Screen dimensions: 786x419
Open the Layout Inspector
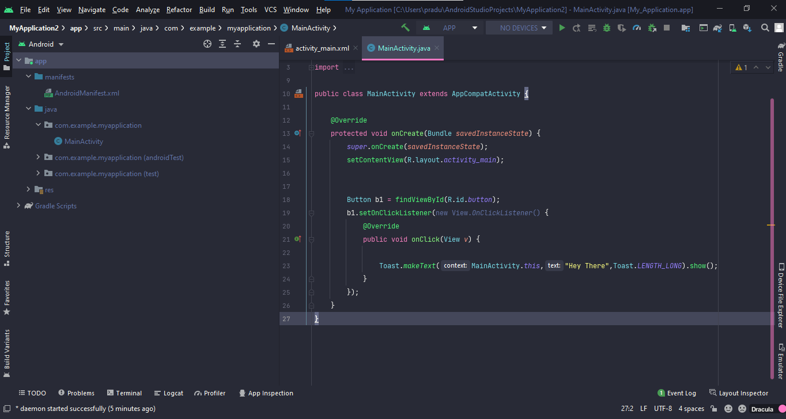click(x=739, y=393)
